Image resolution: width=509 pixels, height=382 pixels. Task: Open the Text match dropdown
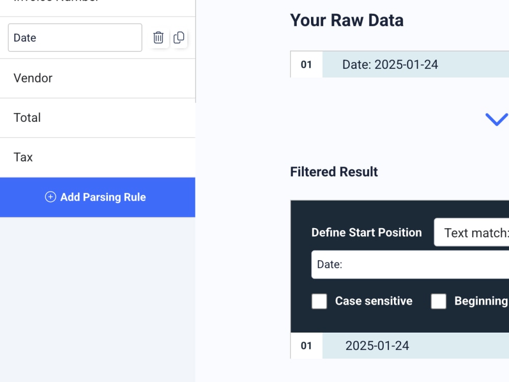coord(471,233)
